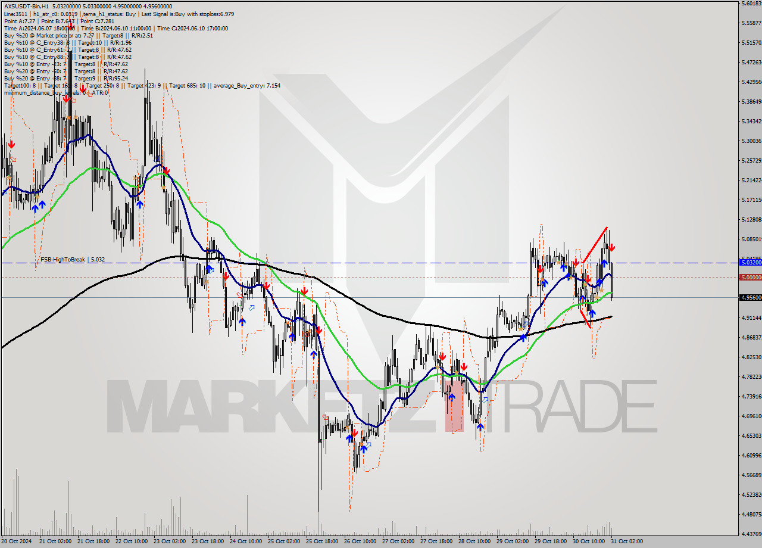Click the 'R/R:95.24' value
762x548 pixels.
pos(115,78)
